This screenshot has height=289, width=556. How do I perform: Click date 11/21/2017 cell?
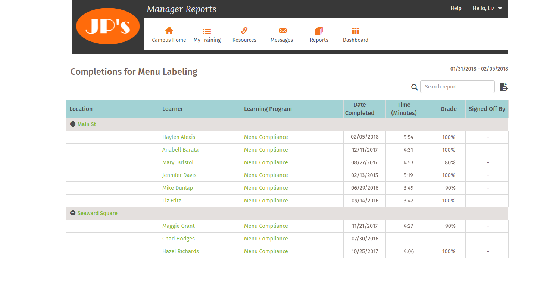click(x=365, y=226)
